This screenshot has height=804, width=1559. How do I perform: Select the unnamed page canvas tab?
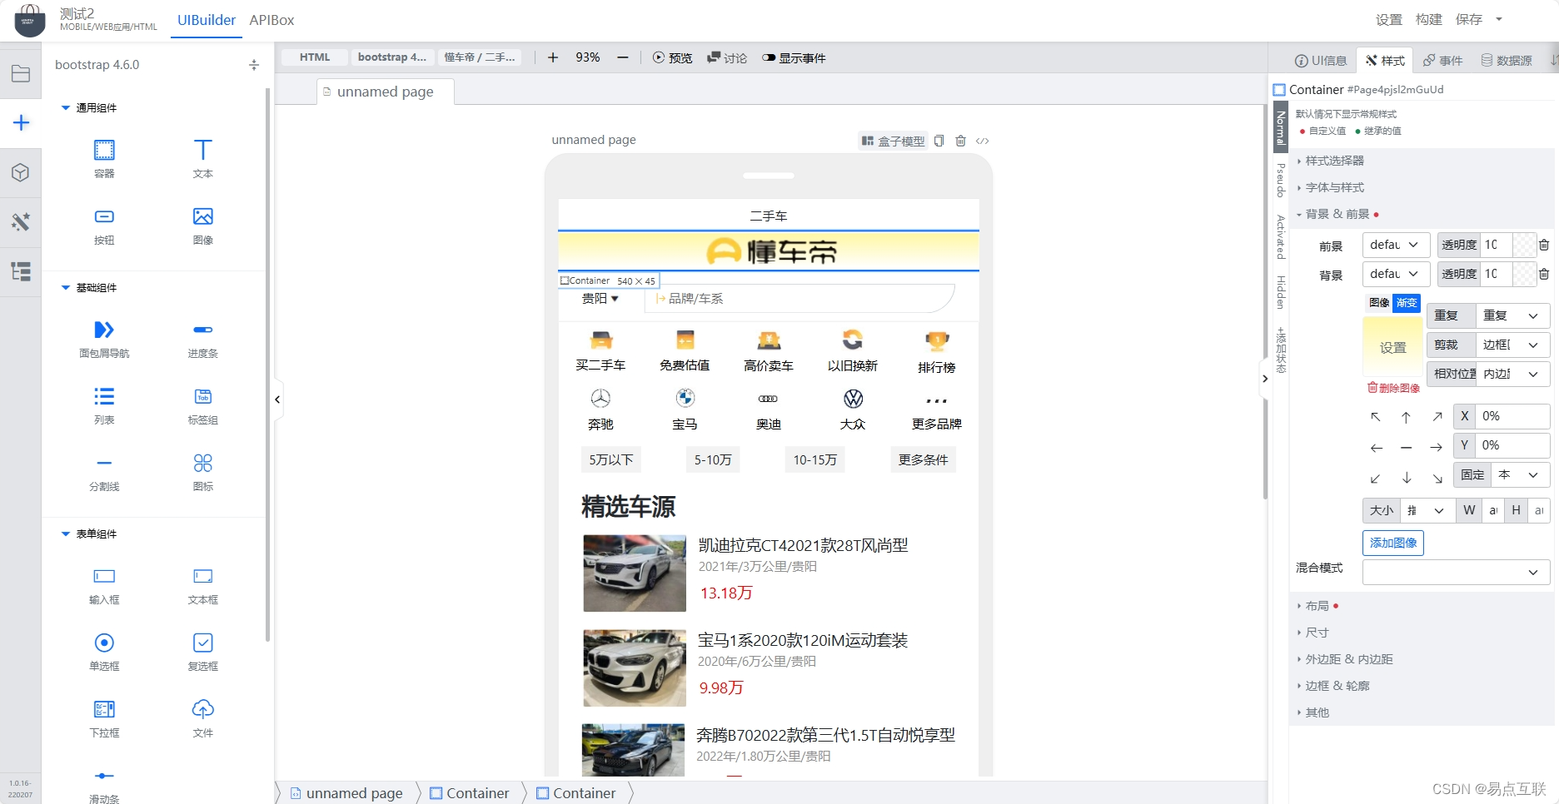tap(386, 92)
